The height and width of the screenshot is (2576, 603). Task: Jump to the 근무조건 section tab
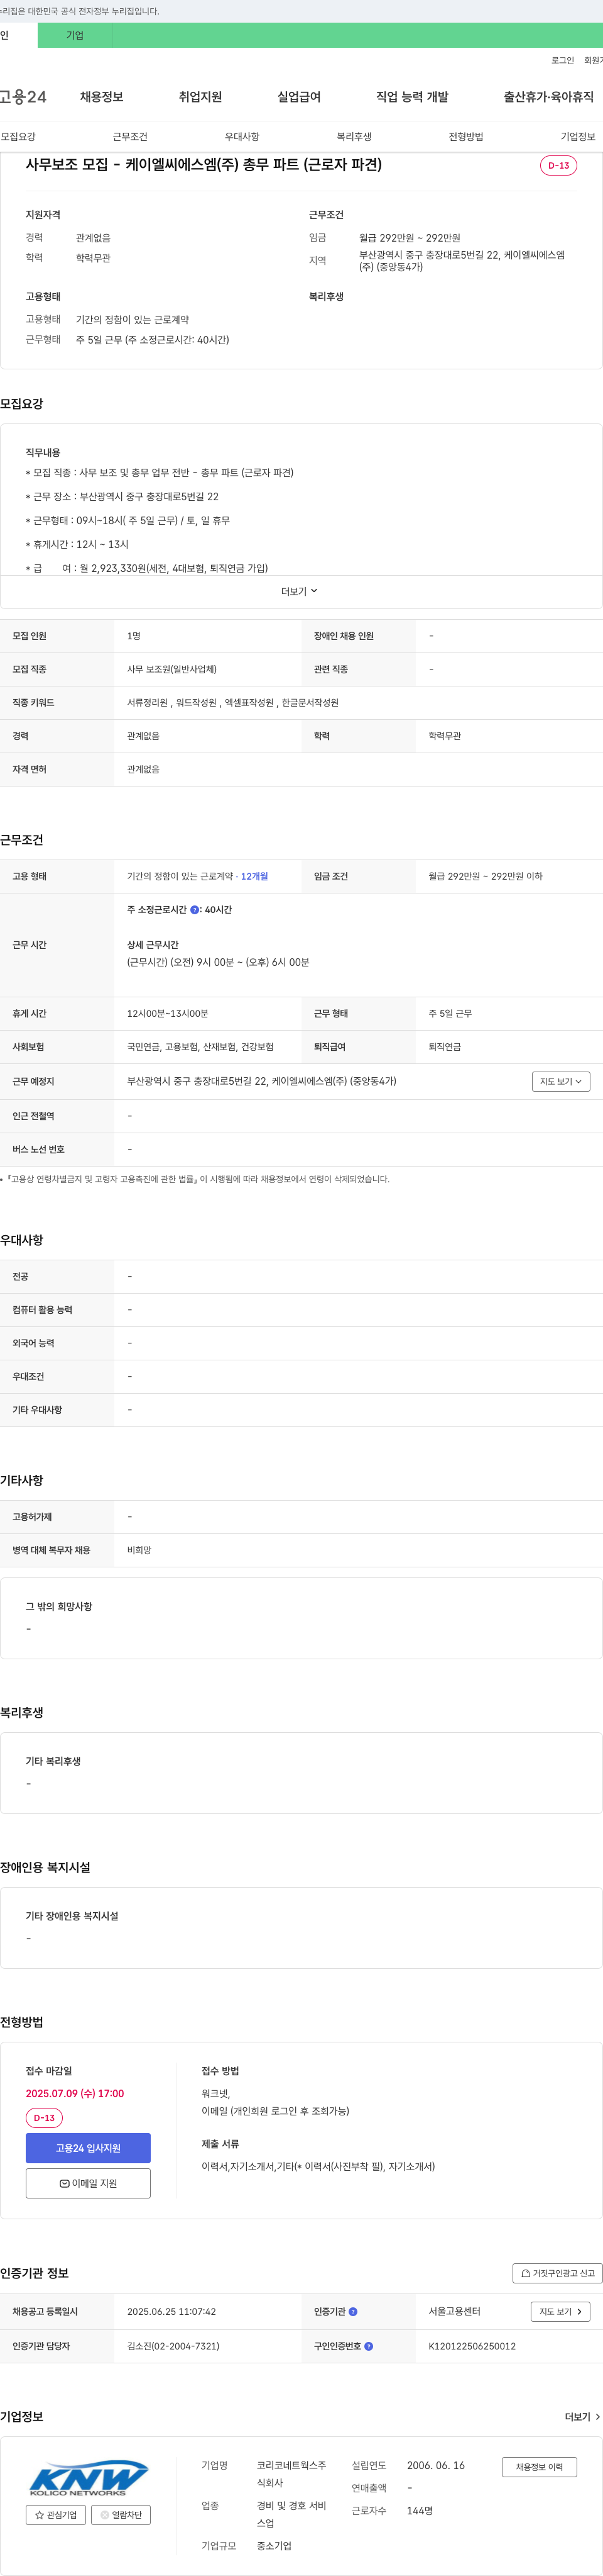(130, 136)
